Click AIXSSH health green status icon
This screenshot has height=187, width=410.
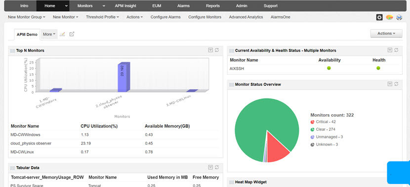(x=378, y=68)
